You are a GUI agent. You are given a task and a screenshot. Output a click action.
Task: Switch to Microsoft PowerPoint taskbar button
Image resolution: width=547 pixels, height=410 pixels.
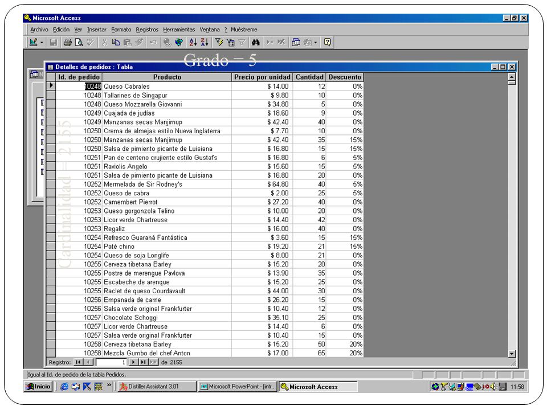pos(238,386)
